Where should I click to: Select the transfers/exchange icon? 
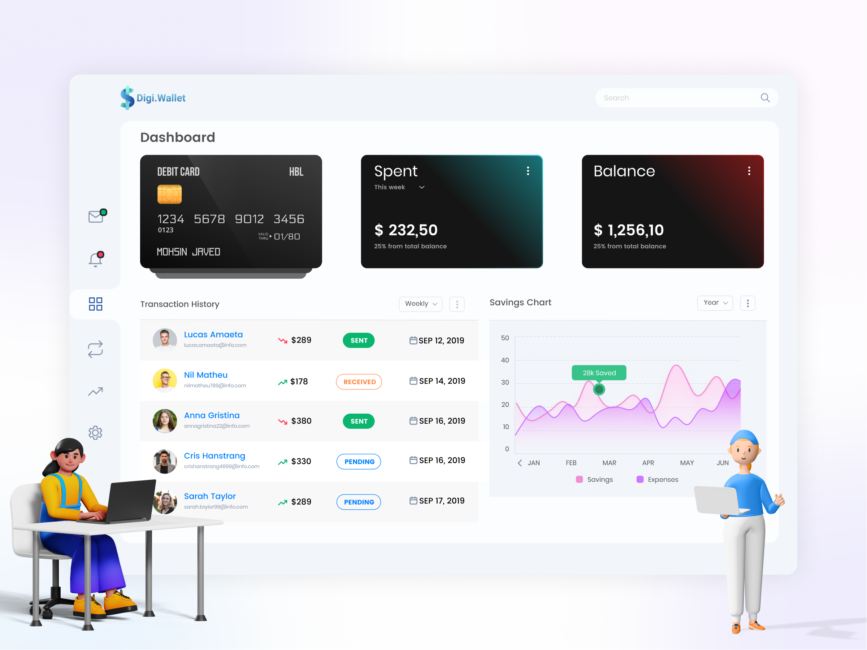[x=95, y=349]
